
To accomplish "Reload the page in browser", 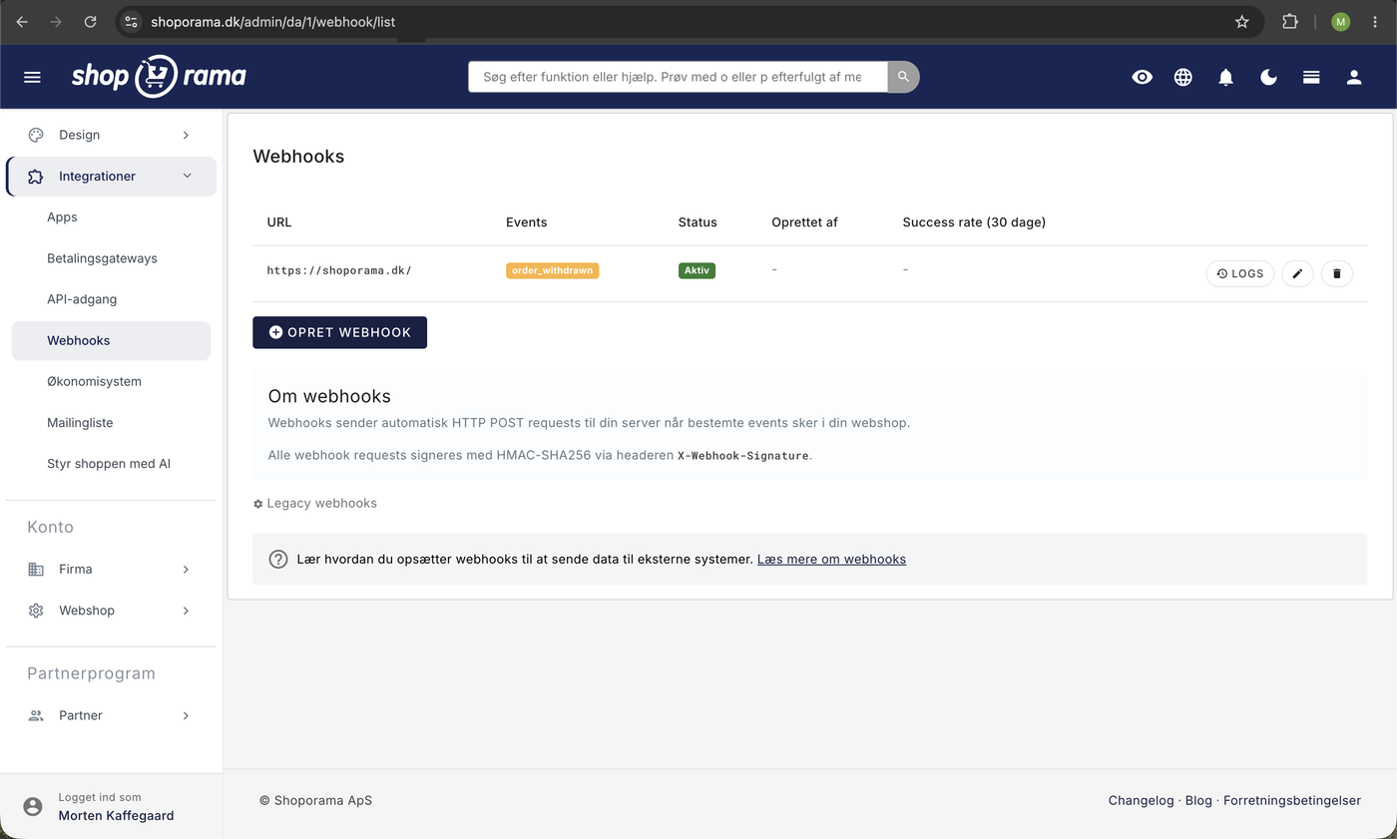I will coord(90,21).
